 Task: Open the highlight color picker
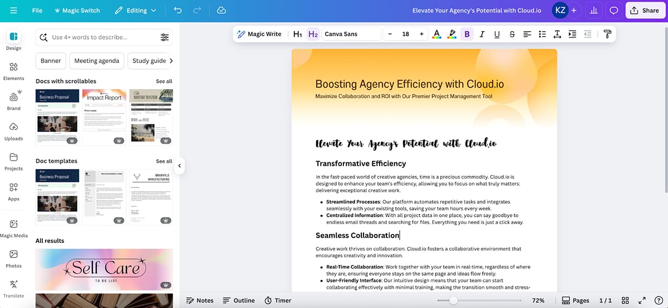pos(452,34)
